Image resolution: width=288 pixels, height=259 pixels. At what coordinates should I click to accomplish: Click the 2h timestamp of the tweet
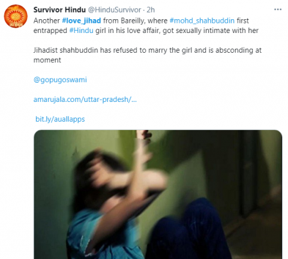point(151,10)
